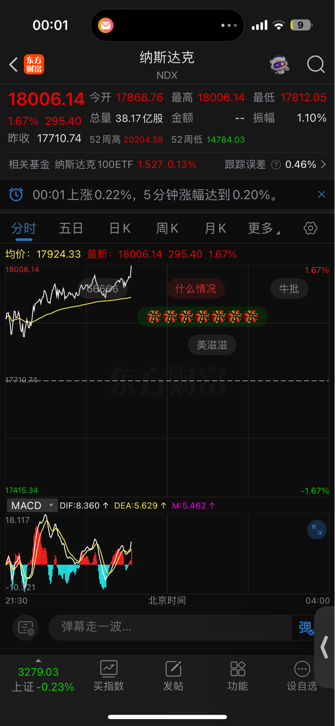
Task: Toggle the 弹 danmaku switch
Action: [305, 627]
